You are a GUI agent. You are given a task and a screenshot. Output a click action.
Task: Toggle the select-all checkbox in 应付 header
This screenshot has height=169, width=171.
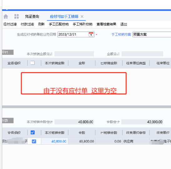point(33,63)
